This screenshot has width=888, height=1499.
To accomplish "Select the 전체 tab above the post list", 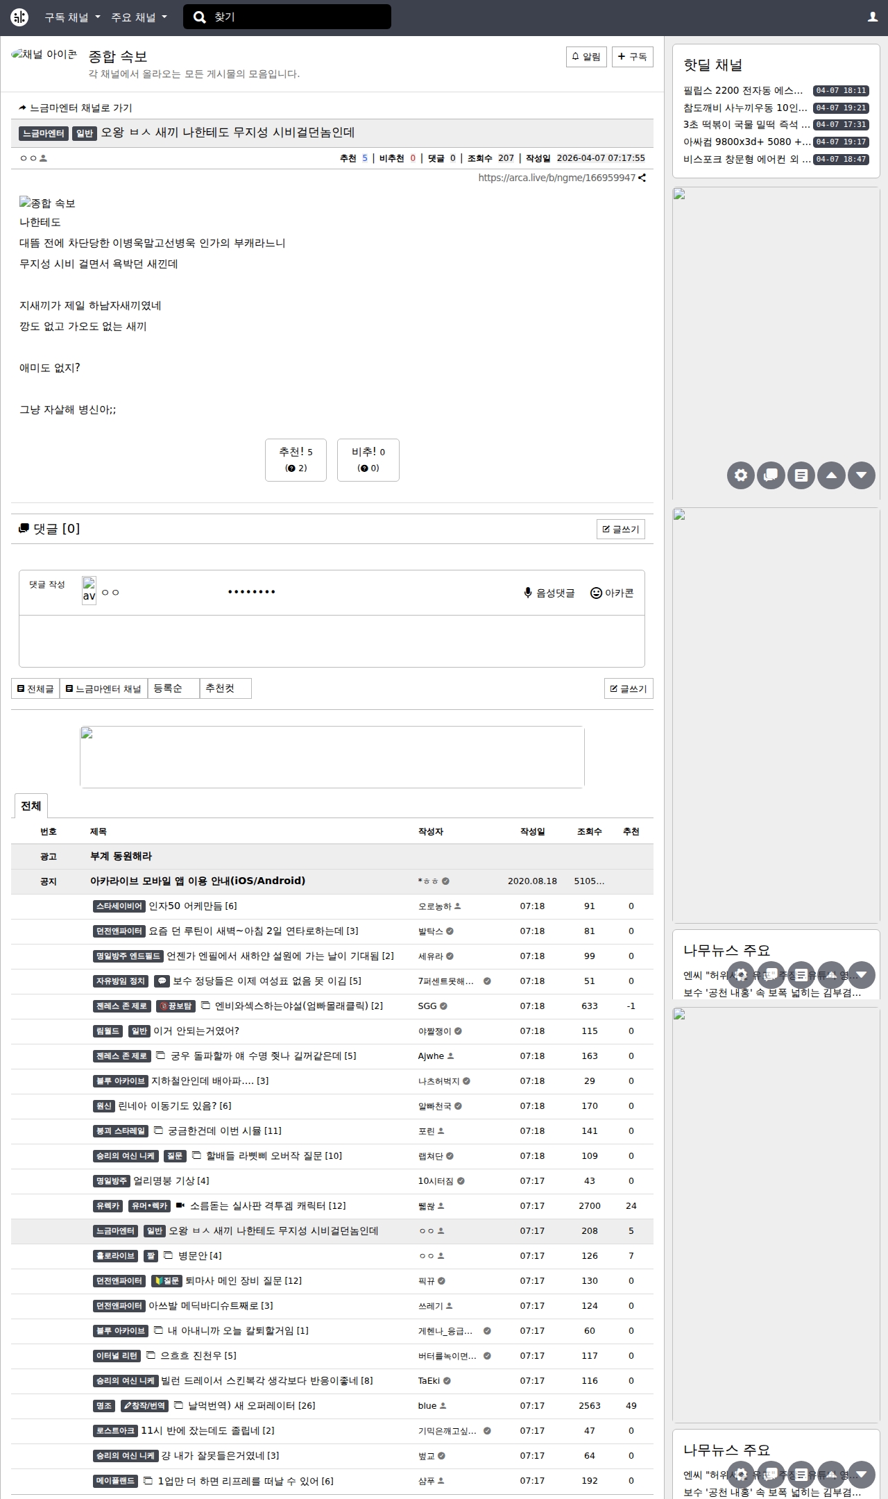I will point(31,806).
